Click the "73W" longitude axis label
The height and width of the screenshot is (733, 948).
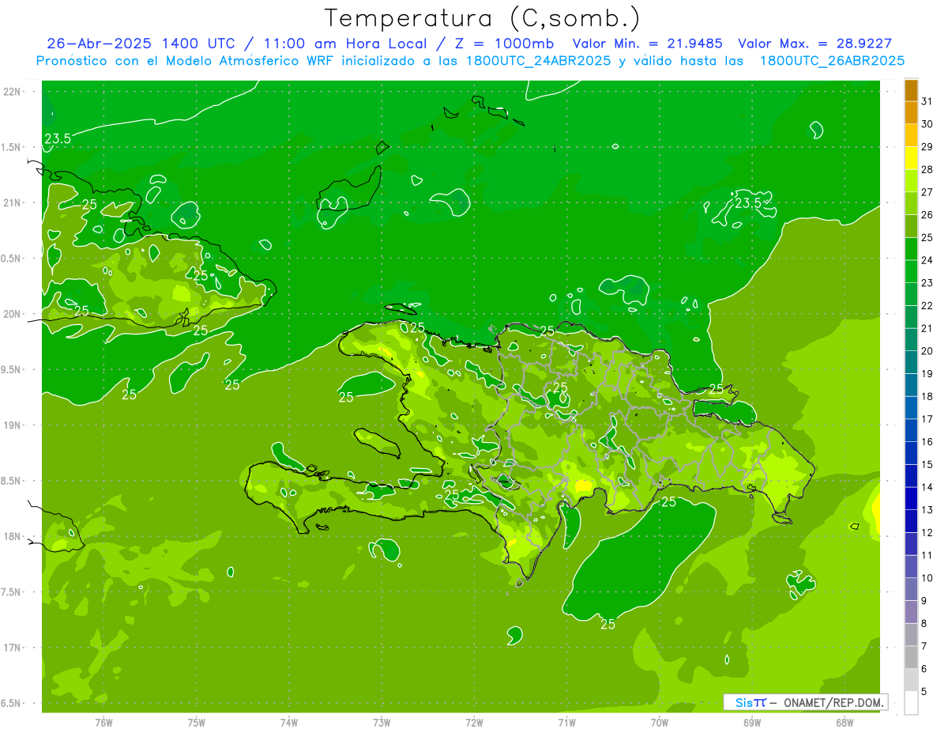382,723
